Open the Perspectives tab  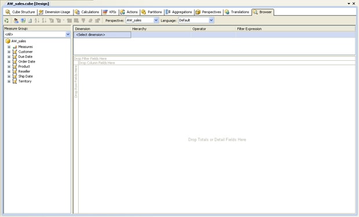coord(208,12)
